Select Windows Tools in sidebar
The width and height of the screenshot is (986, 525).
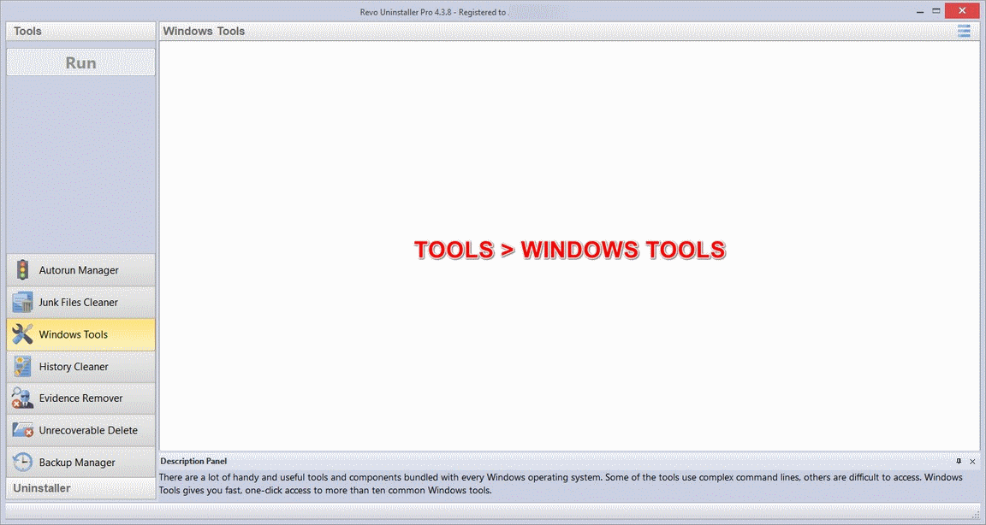[x=80, y=334]
